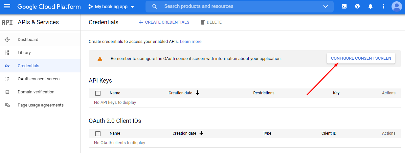Click the Credentials key icon
Image resolution: width=405 pixels, height=153 pixels.
pos(7,66)
